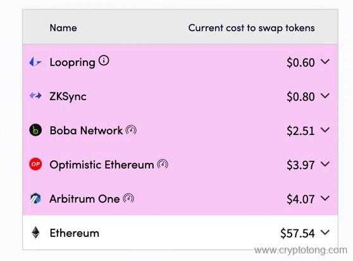Image resolution: width=353 pixels, height=261 pixels.
Task: Click the Boba Network logo icon
Action: 35,130
